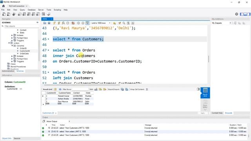Open the Query menu

pos(22,10)
